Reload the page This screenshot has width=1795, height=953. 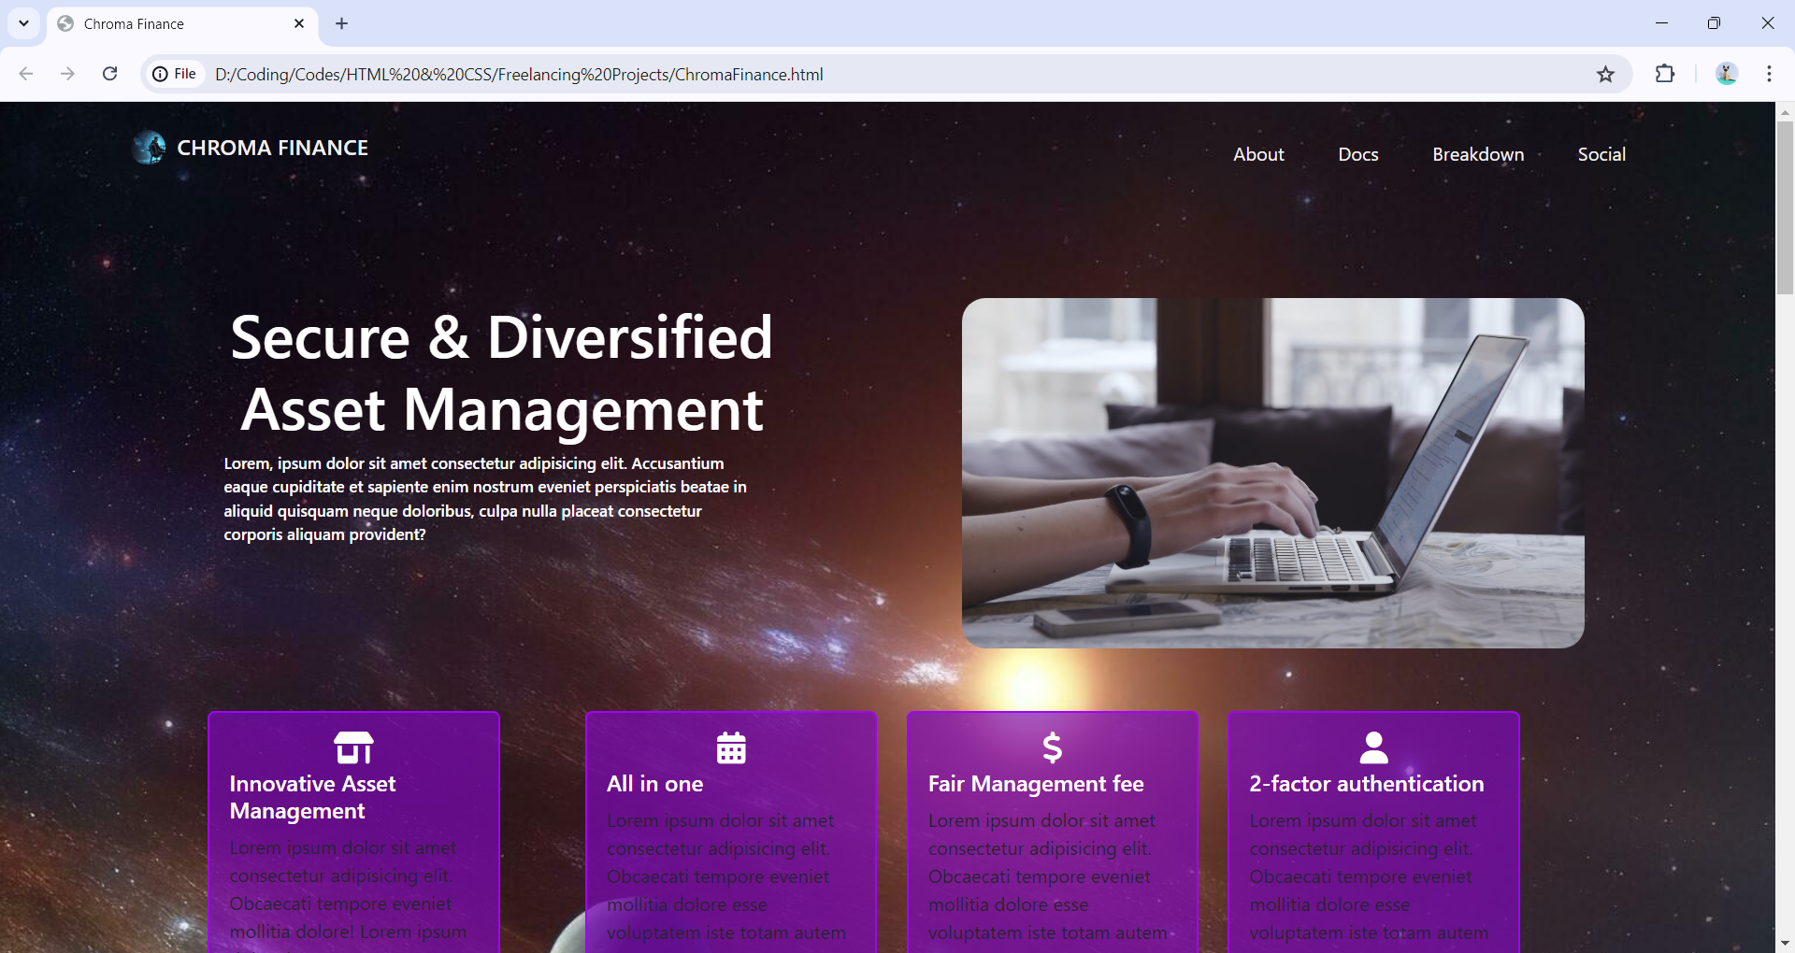pos(110,74)
